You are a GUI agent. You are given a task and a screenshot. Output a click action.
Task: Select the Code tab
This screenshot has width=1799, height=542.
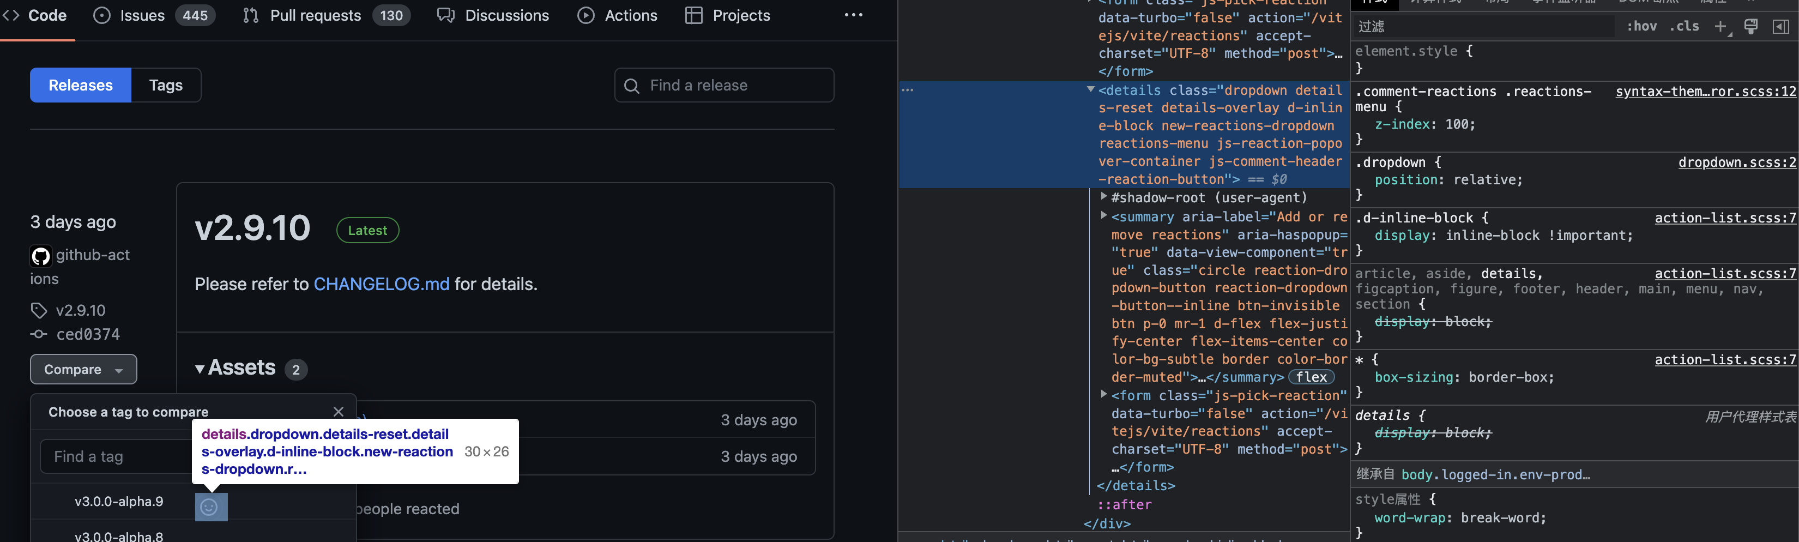click(x=34, y=15)
